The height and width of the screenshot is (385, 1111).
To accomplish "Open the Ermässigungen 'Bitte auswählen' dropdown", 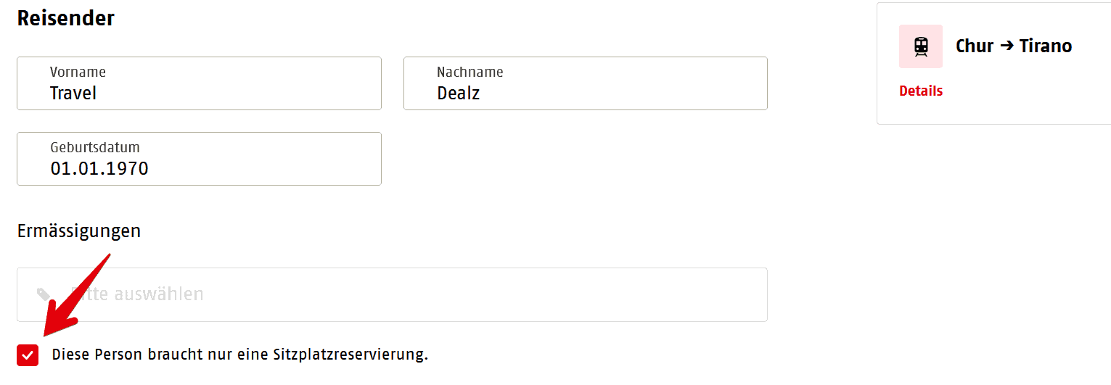I will pyautogui.click(x=392, y=294).
